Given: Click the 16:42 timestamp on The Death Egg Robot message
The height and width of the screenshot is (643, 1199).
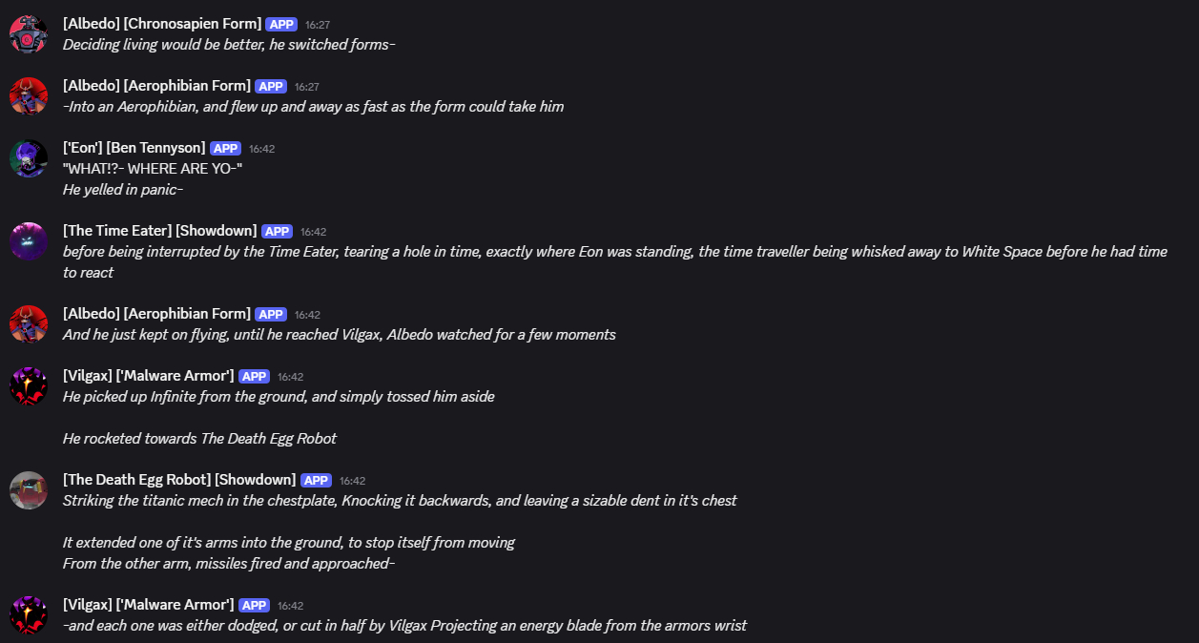Looking at the screenshot, I should (353, 481).
